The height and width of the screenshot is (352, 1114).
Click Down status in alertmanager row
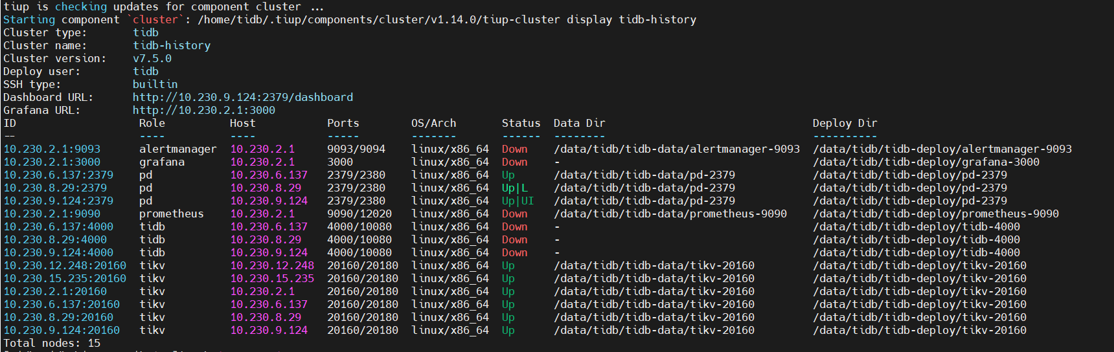(515, 149)
